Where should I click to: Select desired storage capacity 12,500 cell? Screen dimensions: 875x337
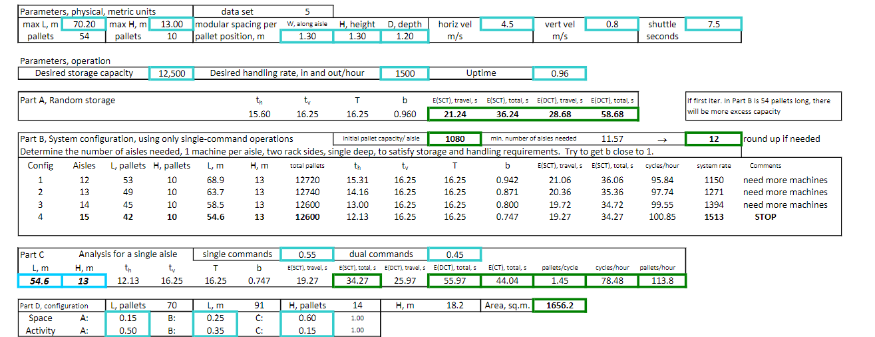click(x=172, y=73)
